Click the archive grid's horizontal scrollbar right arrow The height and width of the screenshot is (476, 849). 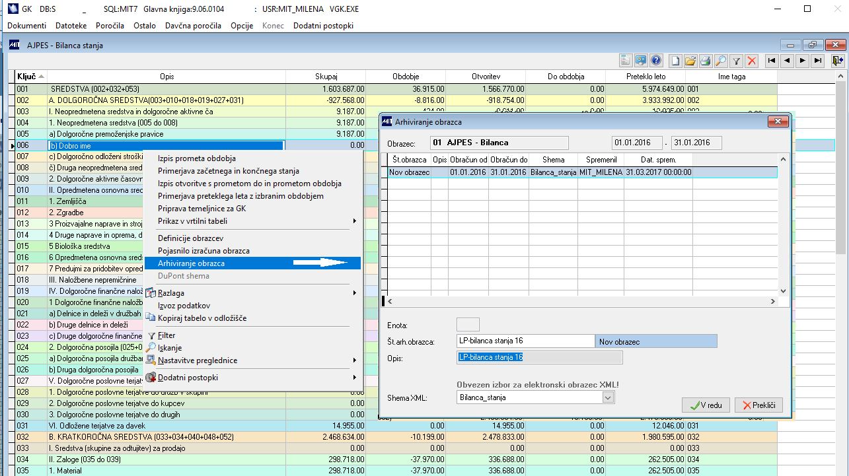pos(772,301)
